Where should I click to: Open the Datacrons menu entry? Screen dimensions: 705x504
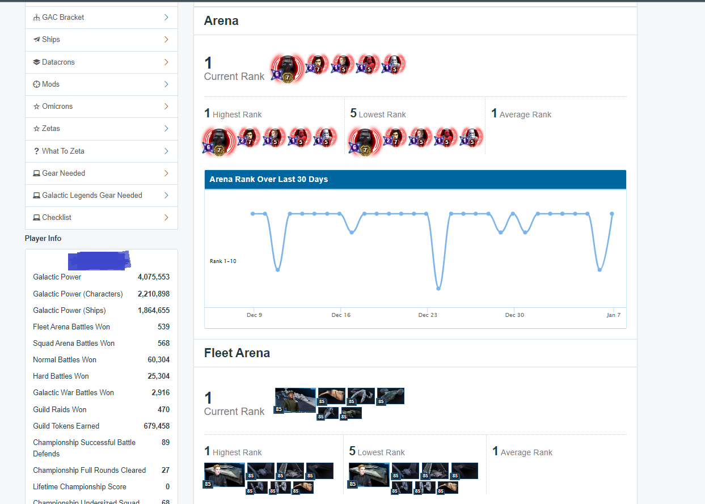102,62
